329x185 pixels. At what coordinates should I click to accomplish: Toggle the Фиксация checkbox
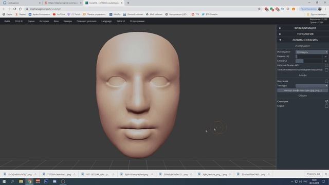tap(326, 81)
